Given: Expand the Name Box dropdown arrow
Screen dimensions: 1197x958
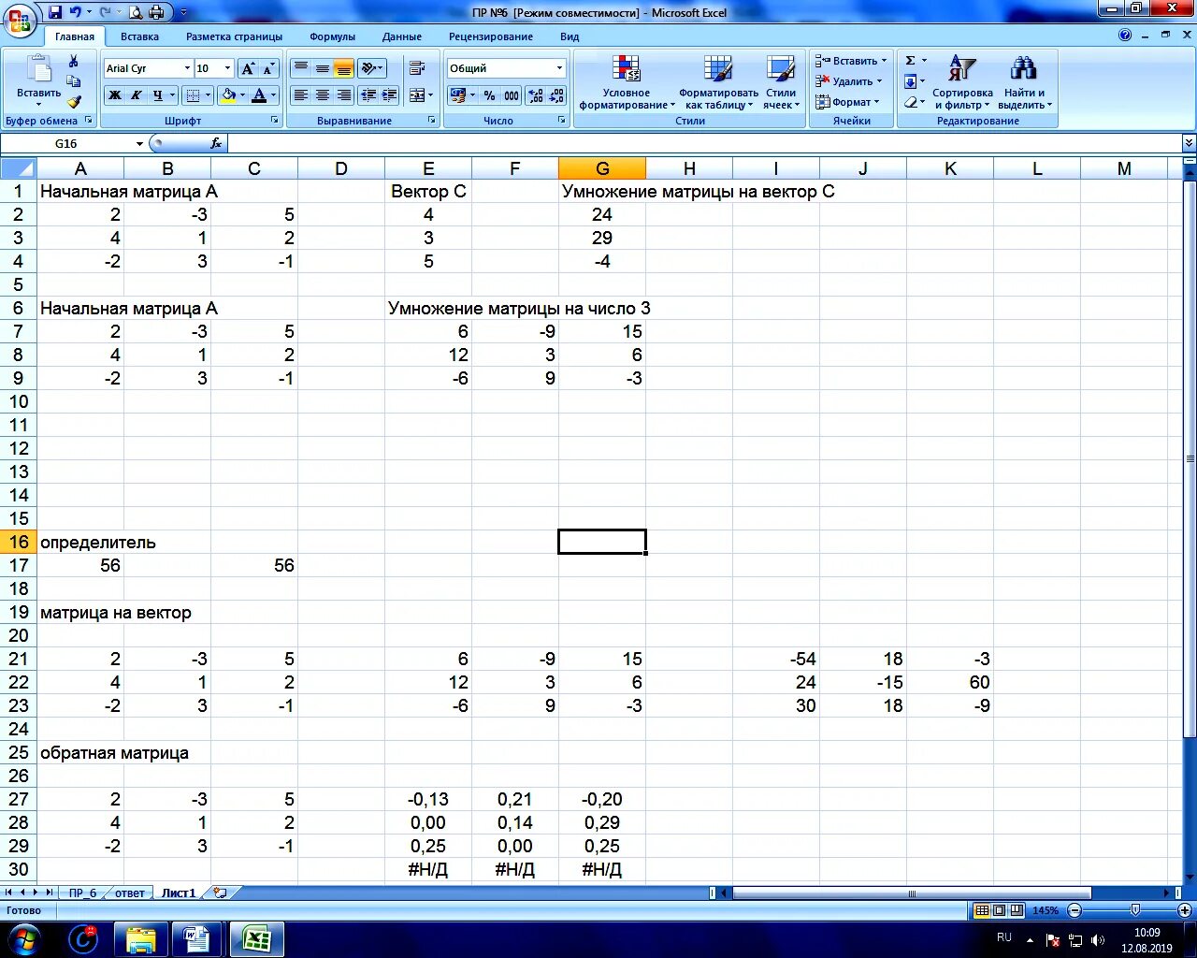Looking at the screenshot, I should [139, 143].
